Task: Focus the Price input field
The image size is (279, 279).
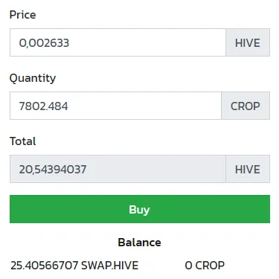Action: (x=118, y=42)
